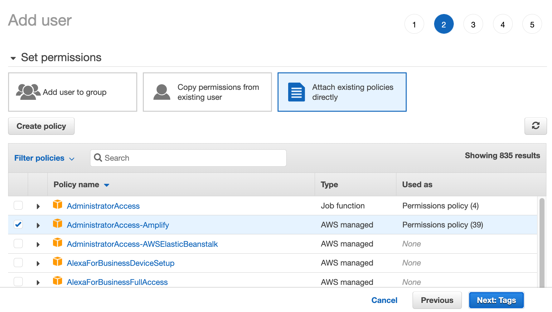Click the AlexaForBusinessDeviceSetup policy box icon
Screen dimensions: 552x312
click(x=58, y=262)
